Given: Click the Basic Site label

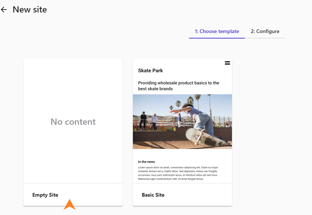Looking at the screenshot, I should tap(153, 195).
